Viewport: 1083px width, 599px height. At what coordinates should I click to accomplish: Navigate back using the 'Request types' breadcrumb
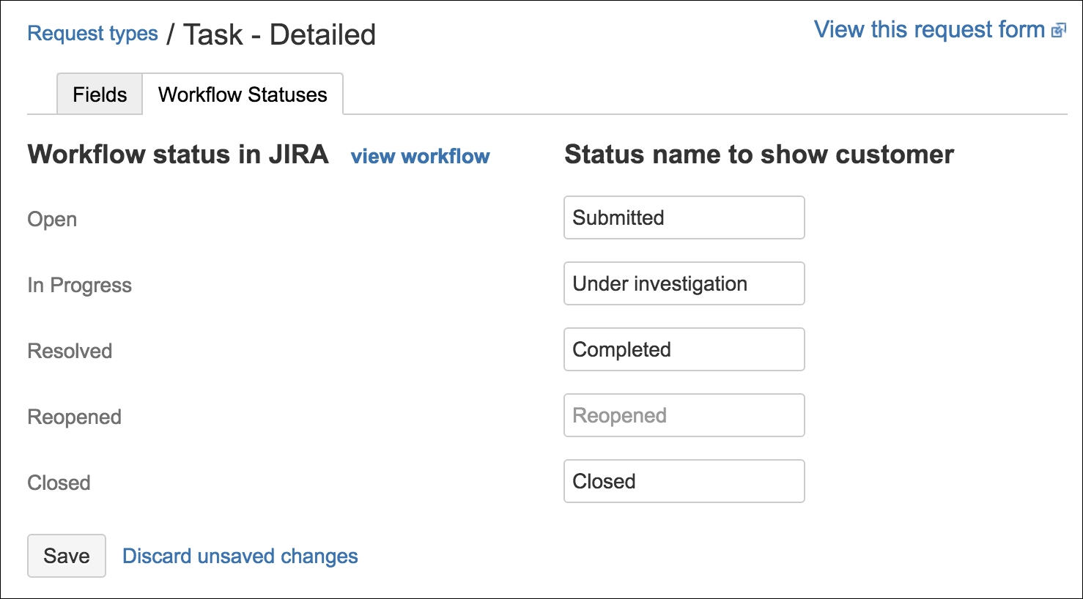[92, 33]
